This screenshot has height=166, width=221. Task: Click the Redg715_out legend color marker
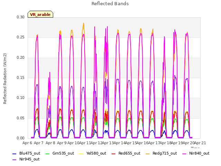[147, 154]
